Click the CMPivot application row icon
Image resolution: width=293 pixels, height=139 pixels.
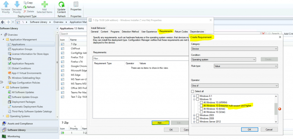coord(63,49)
